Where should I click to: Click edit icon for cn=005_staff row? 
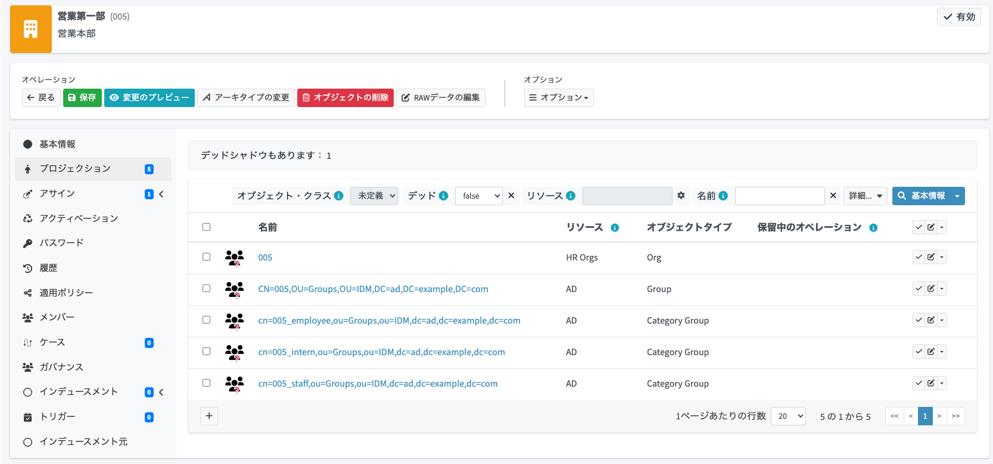tap(930, 384)
